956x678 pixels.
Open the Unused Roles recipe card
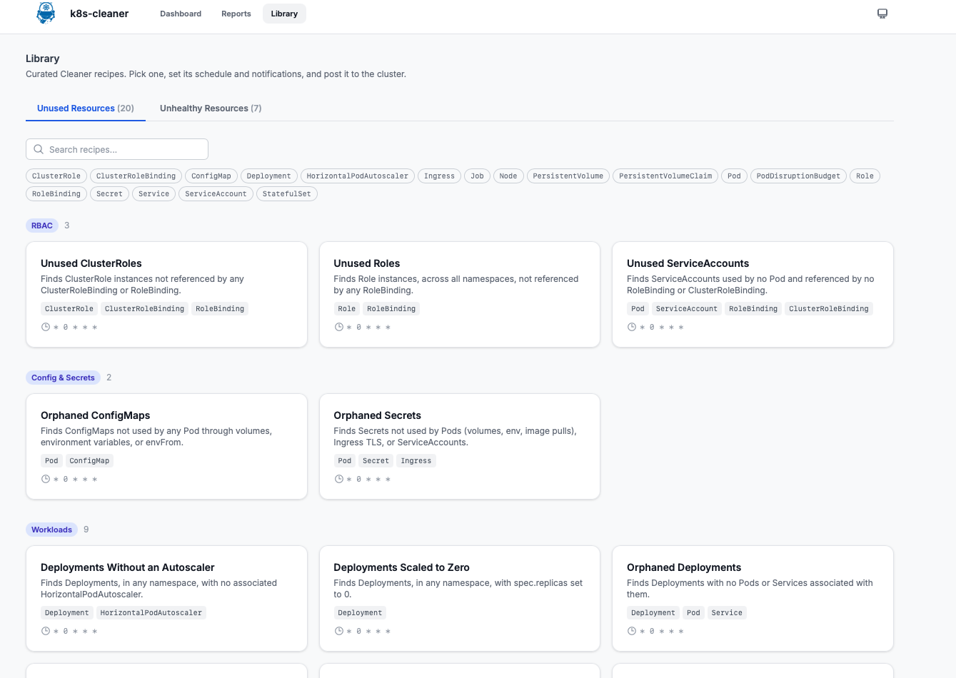460,294
